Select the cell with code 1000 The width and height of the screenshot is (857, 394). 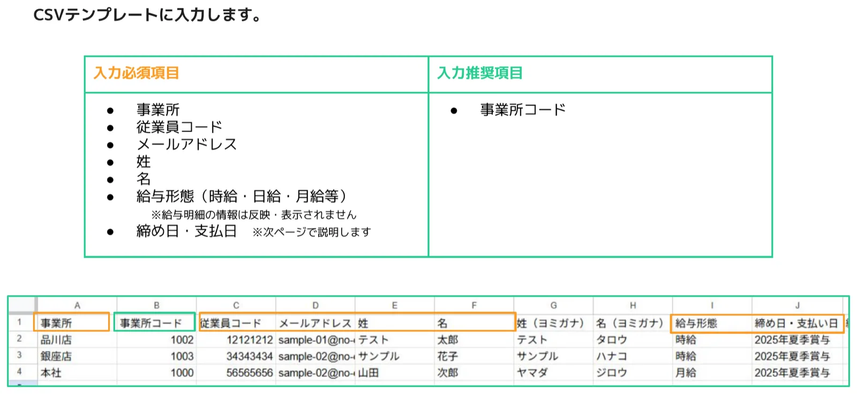click(x=156, y=373)
